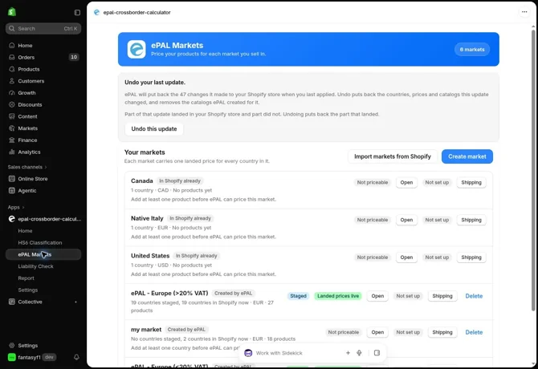Open the United States market

click(406, 257)
